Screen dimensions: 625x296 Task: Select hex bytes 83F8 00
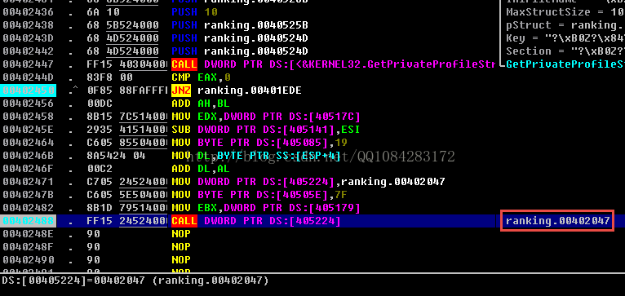(109, 77)
